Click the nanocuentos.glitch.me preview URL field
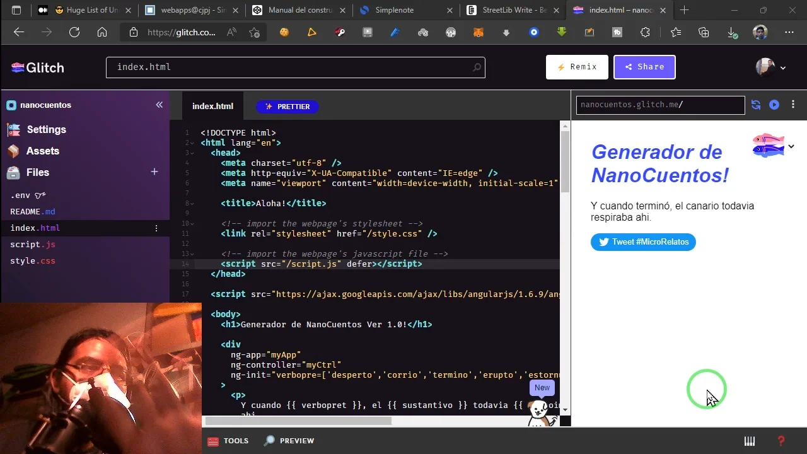The width and height of the screenshot is (807, 454). tap(661, 105)
